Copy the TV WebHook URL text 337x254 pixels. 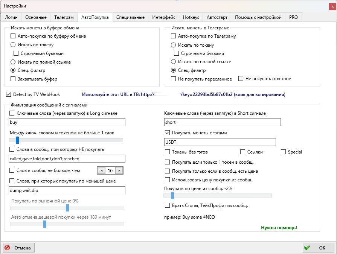point(183,94)
